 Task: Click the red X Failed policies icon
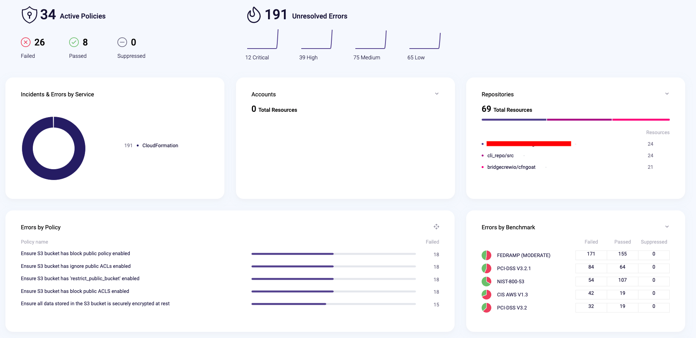point(25,42)
